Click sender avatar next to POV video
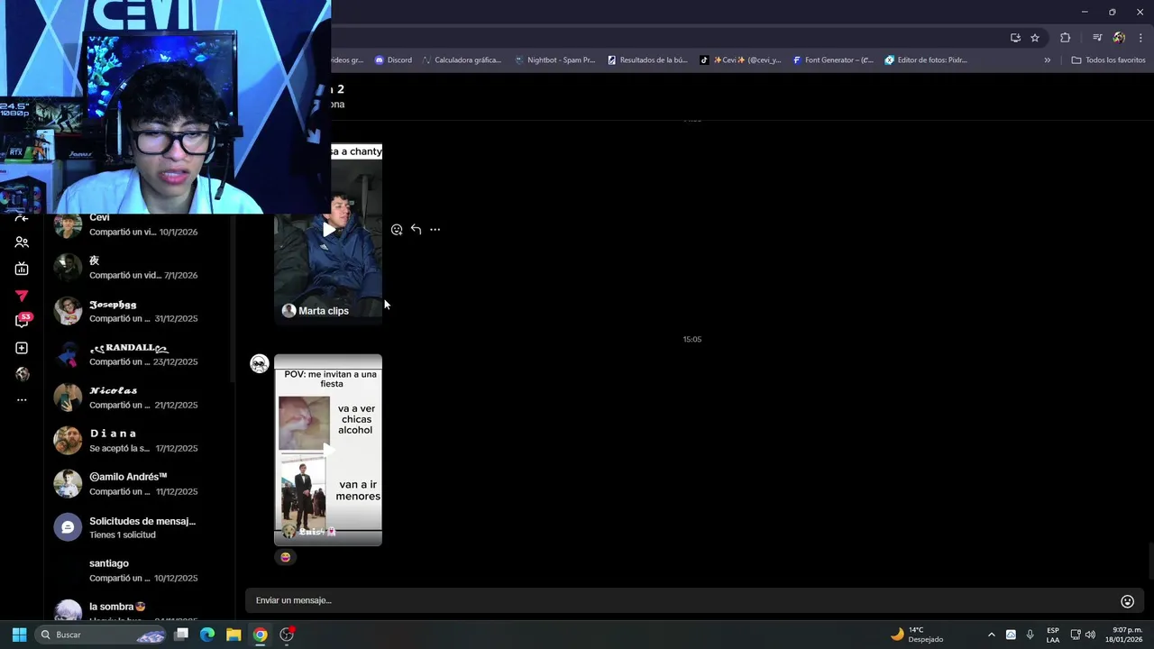This screenshot has width=1154, height=649. point(260,364)
